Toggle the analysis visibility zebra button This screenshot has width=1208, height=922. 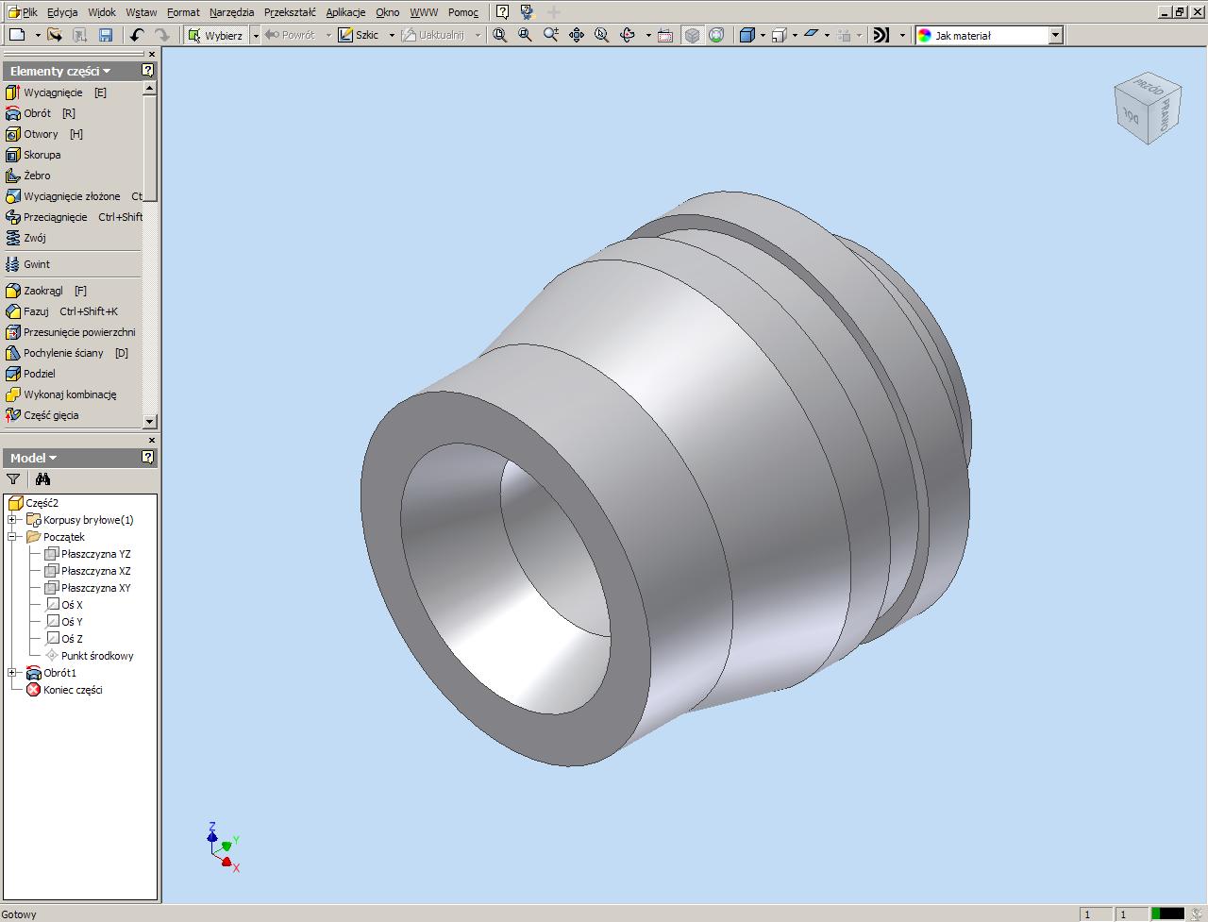click(x=881, y=35)
